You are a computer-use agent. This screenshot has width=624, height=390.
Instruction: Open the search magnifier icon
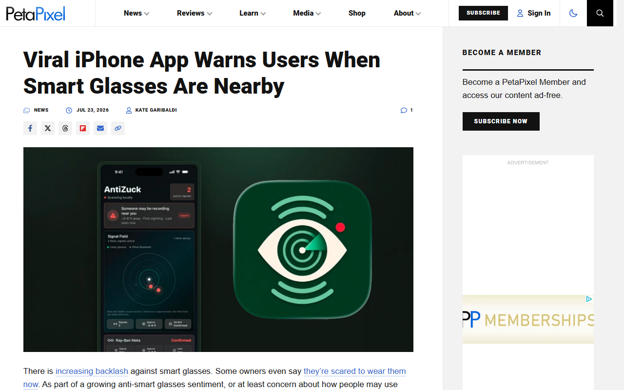tap(600, 13)
